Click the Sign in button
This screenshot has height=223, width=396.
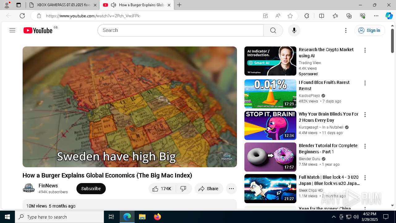click(x=370, y=30)
